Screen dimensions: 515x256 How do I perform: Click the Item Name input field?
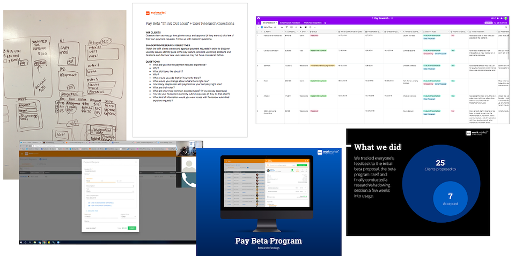(x=101, y=181)
